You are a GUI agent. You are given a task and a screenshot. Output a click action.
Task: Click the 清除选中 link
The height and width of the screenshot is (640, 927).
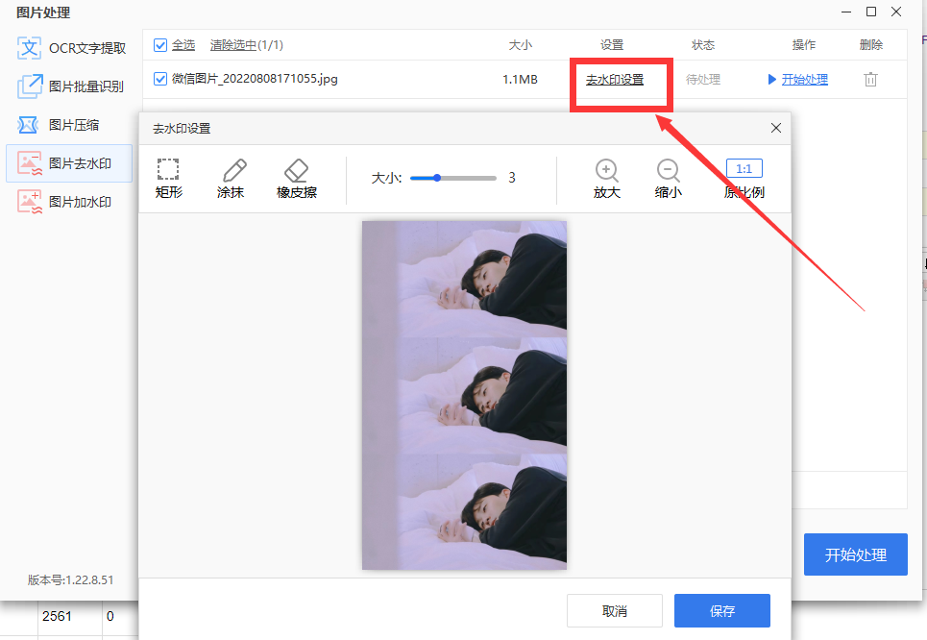233,45
